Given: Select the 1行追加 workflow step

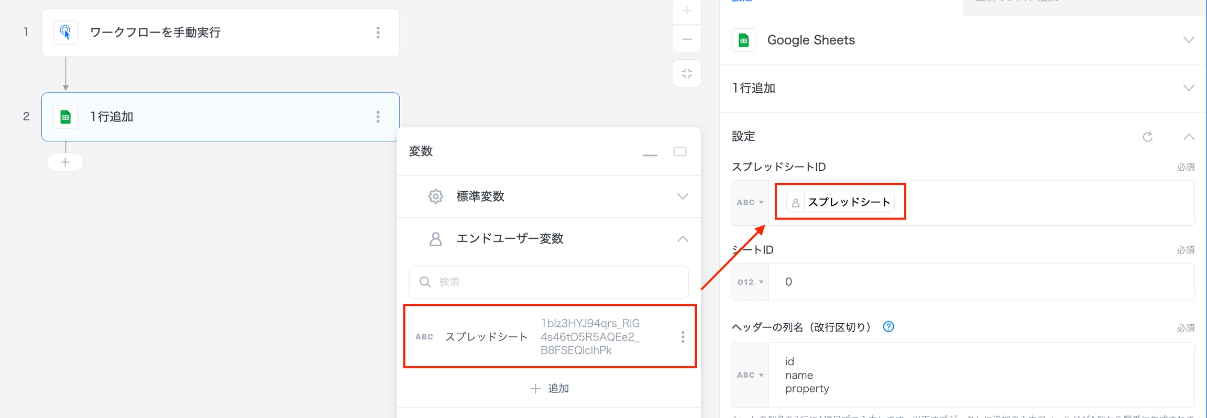Looking at the screenshot, I should pos(210,117).
